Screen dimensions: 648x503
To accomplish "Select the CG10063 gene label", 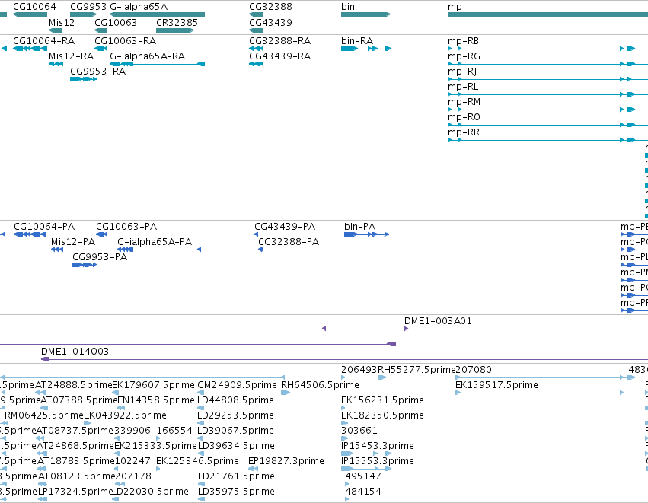I will [x=116, y=22].
